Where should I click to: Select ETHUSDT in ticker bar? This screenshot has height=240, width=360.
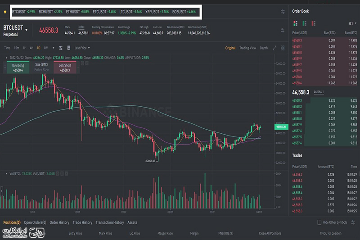pyautogui.click(x=77, y=12)
